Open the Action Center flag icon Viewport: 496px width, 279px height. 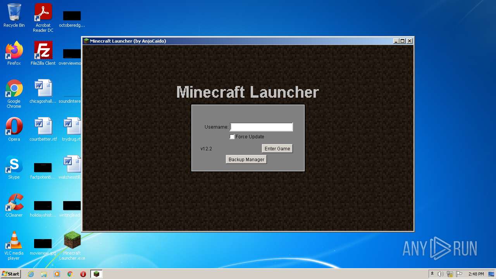459,274
